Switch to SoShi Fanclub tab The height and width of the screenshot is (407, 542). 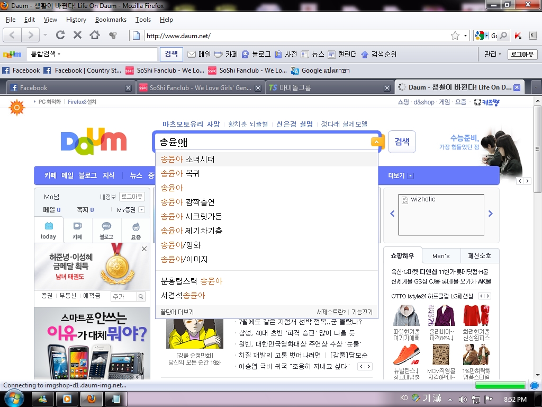coord(200,88)
